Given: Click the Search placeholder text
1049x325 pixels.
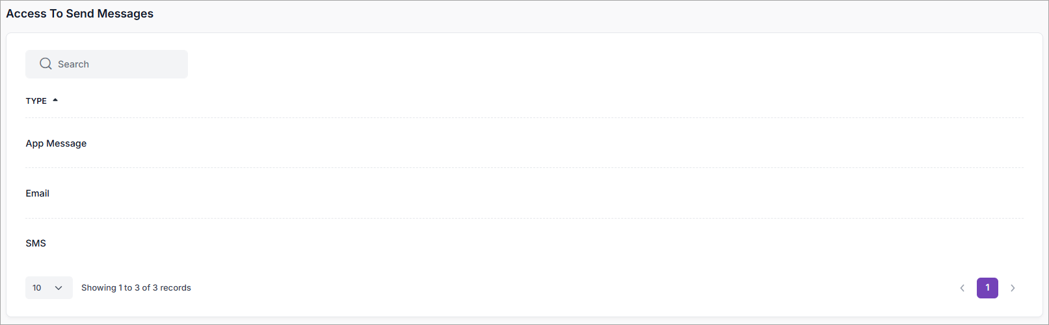Looking at the screenshot, I should (73, 64).
